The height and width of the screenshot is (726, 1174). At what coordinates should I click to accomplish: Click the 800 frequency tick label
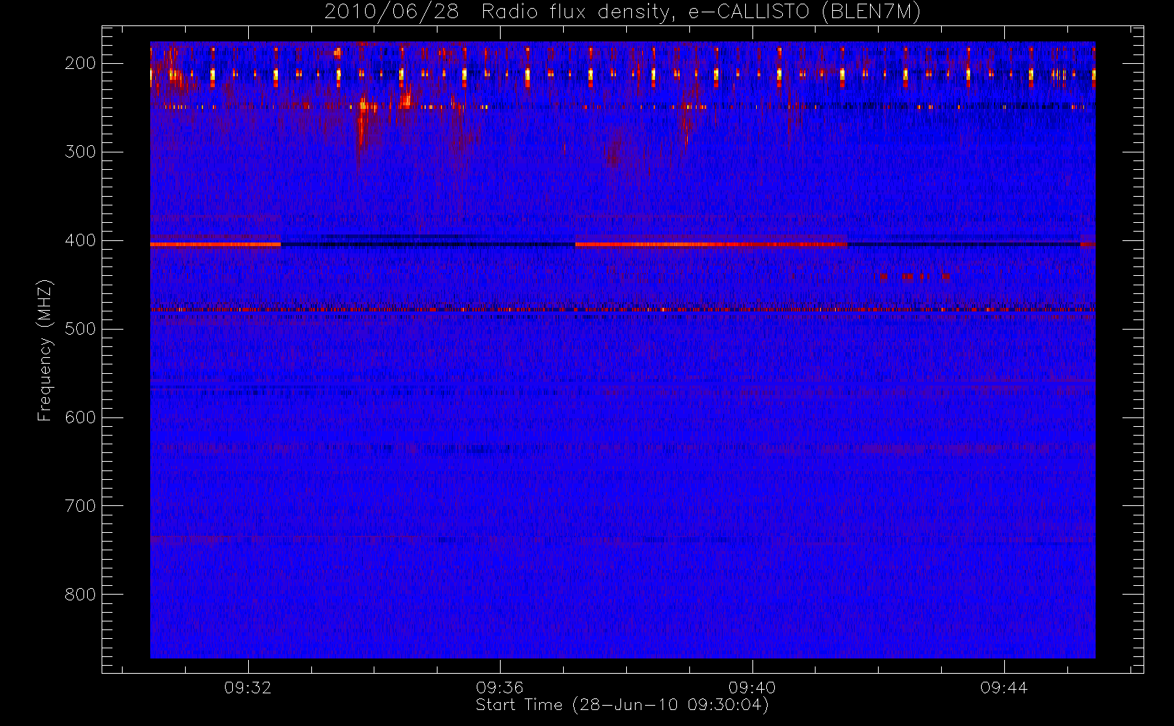[80, 595]
